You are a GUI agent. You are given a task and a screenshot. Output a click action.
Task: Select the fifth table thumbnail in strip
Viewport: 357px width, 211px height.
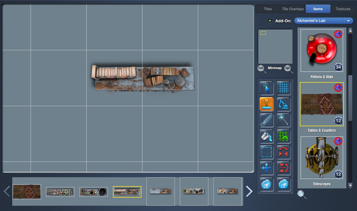tap(161, 191)
